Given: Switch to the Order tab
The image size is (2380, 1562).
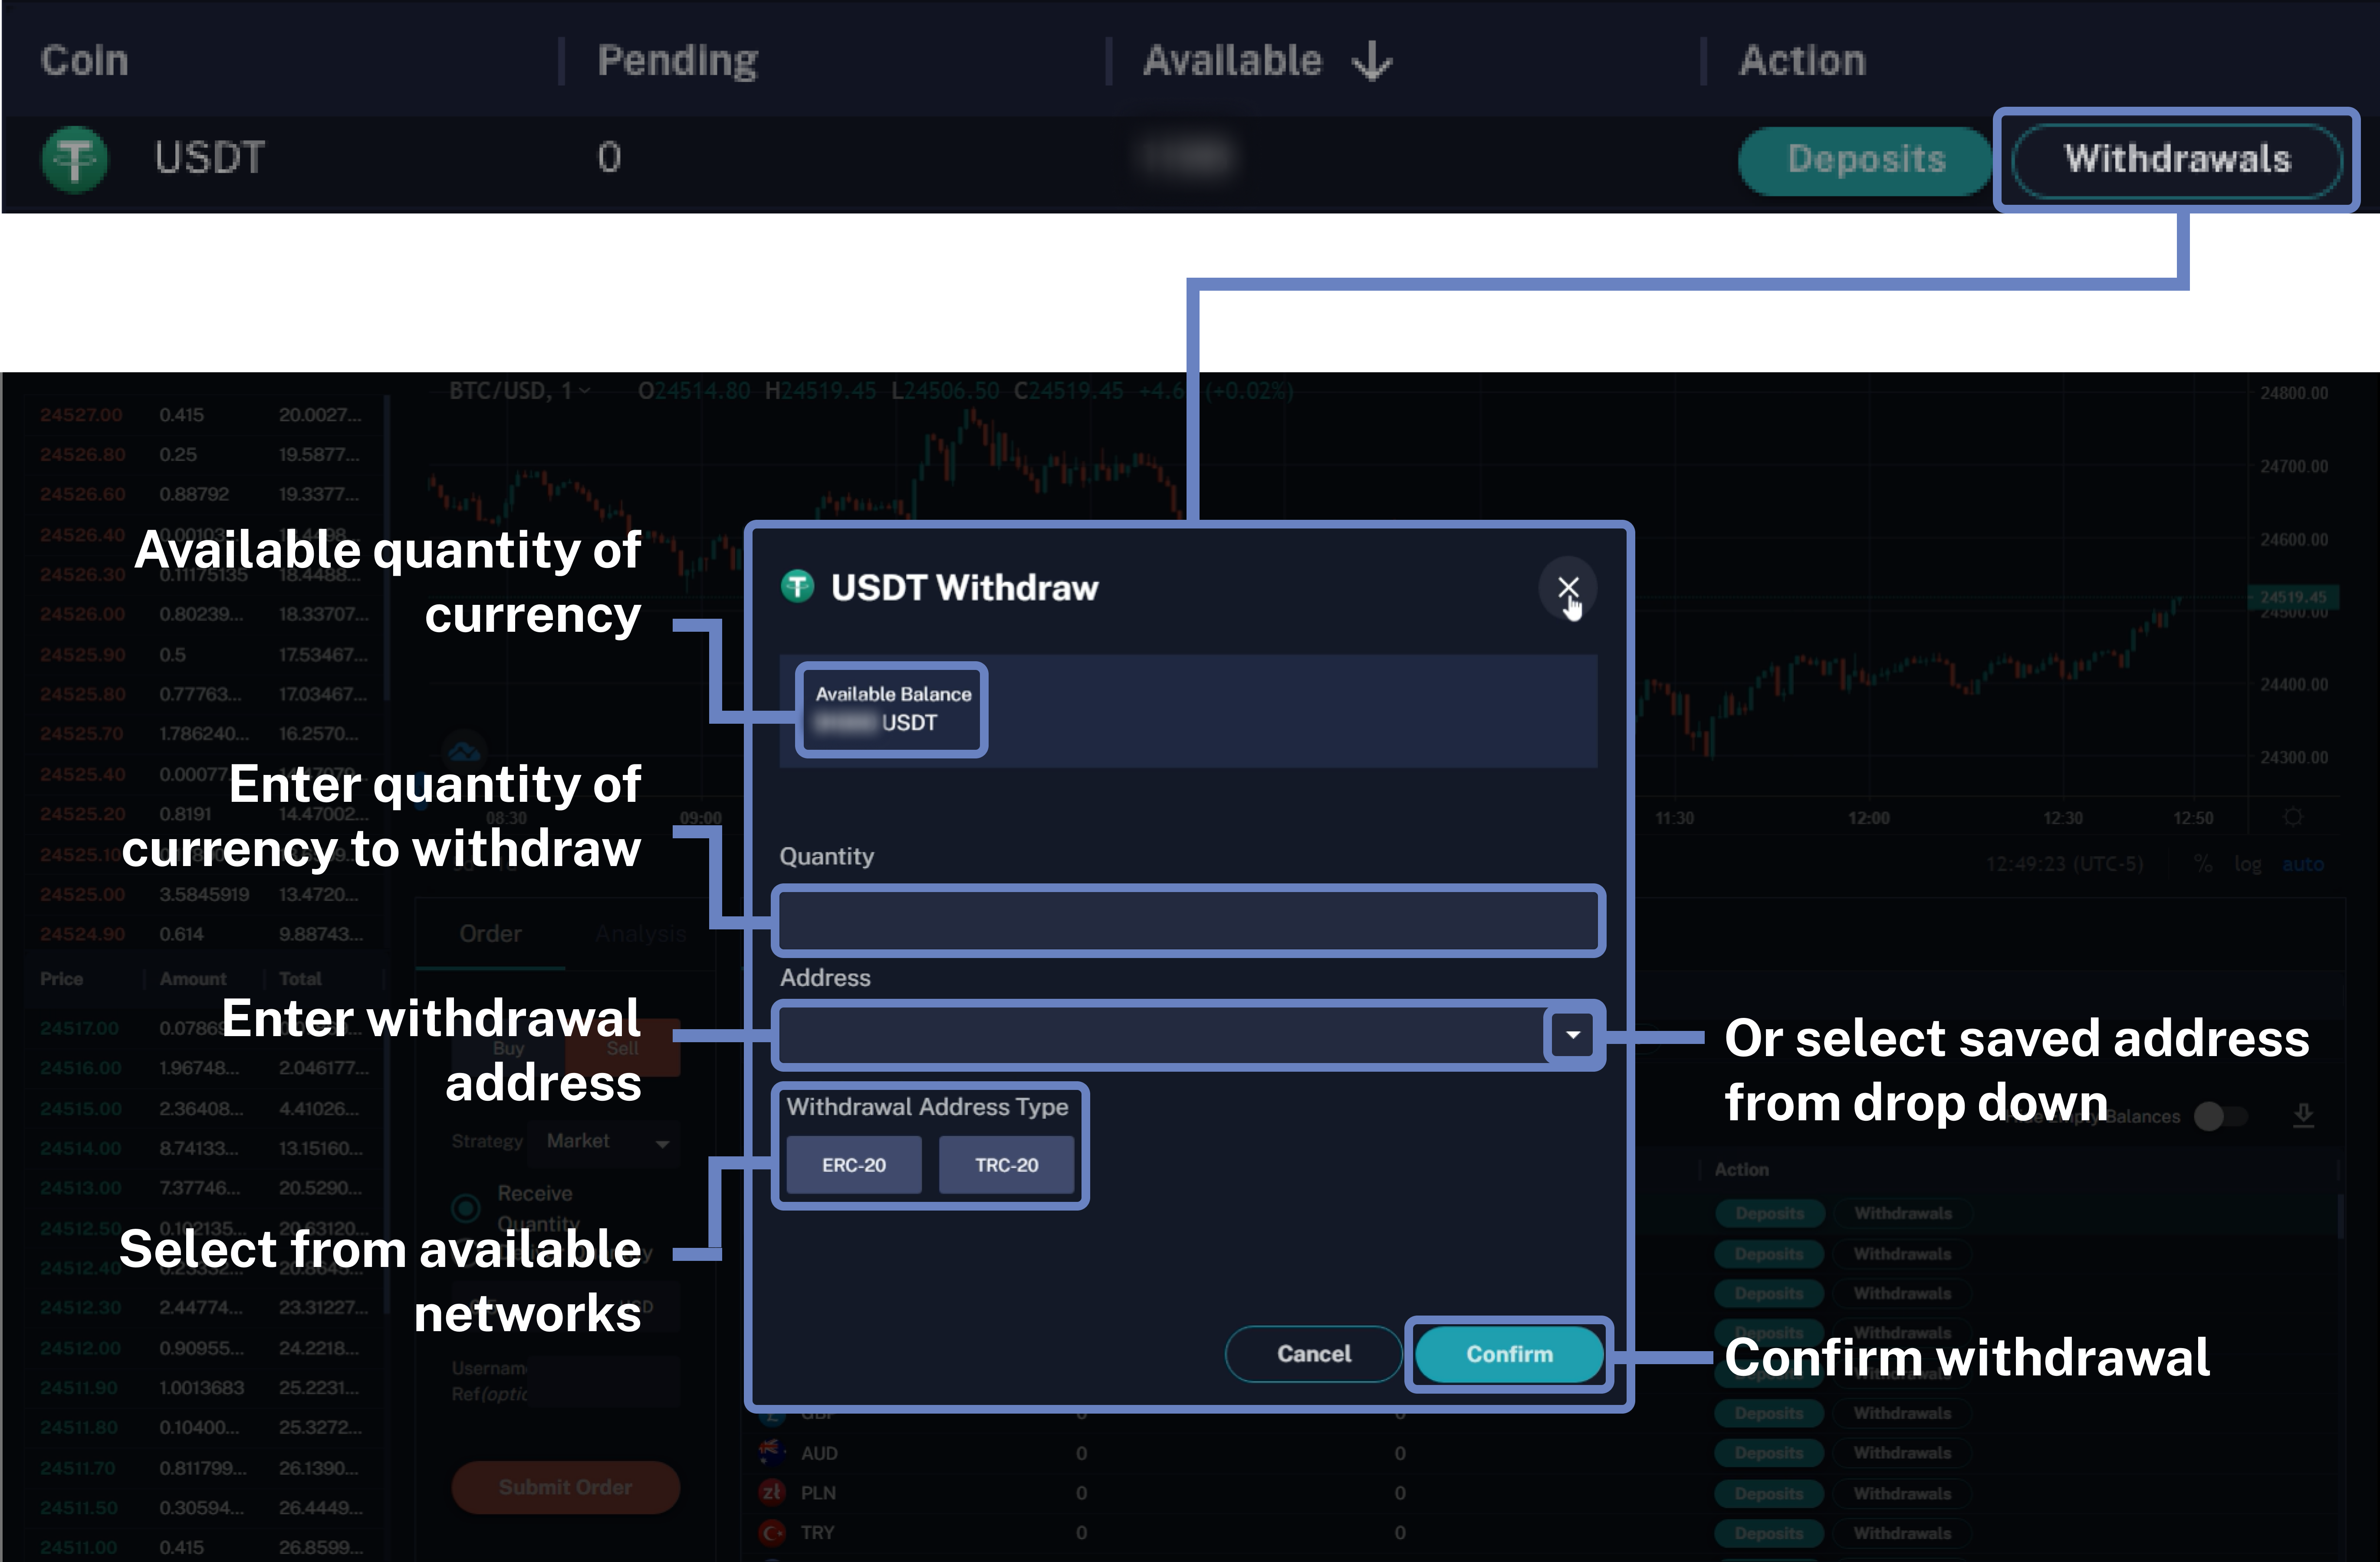Looking at the screenshot, I should coord(490,934).
